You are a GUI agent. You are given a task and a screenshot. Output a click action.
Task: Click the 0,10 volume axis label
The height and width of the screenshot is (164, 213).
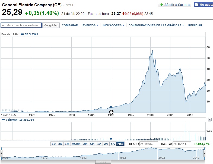(x=209, y=131)
